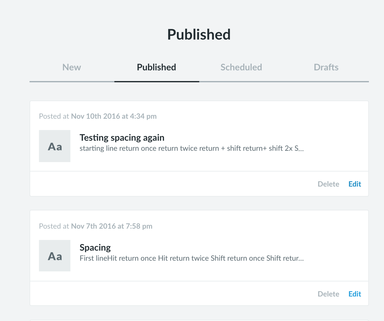Click the partially visible third post card
The width and height of the screenshot is (384, 321).
pyautogui.click(x=199, y=320)
